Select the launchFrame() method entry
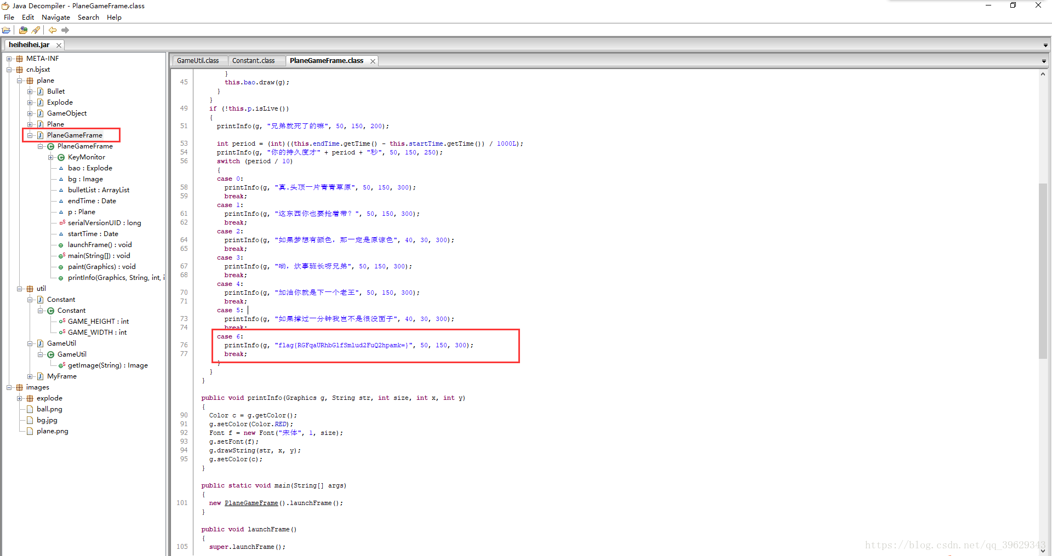 (100, 245)
